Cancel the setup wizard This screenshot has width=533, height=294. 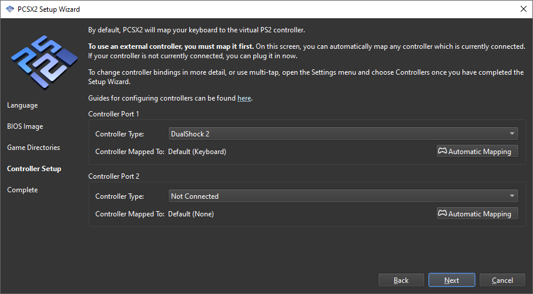[502, 280]
